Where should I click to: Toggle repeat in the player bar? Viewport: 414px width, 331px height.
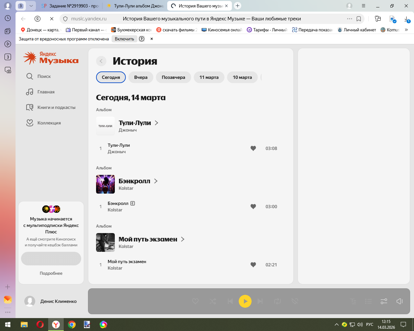(278, 301)
